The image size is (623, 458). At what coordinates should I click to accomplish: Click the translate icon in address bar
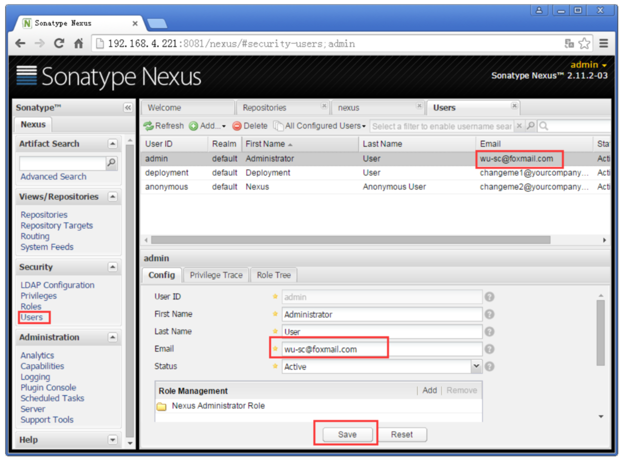coord(569,43)
